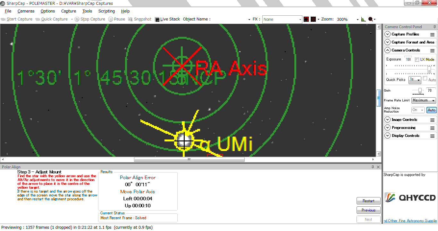Expand Image Controls section
Image resolution: width=438 pixels, height=231 pixels.
[x=387, y=120]
